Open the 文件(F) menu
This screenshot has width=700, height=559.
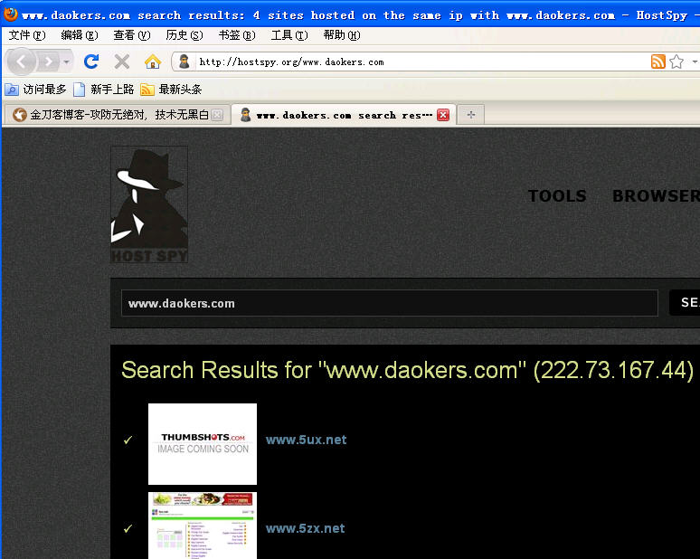tap(27, 35)
